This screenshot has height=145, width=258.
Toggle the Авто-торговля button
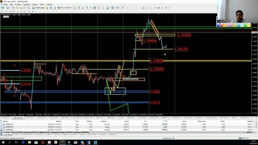pyautogui.click(x=64, y=8)
